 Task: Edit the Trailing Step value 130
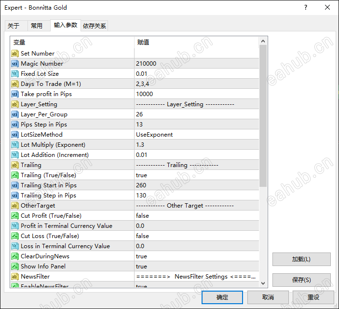coord(197,196)
